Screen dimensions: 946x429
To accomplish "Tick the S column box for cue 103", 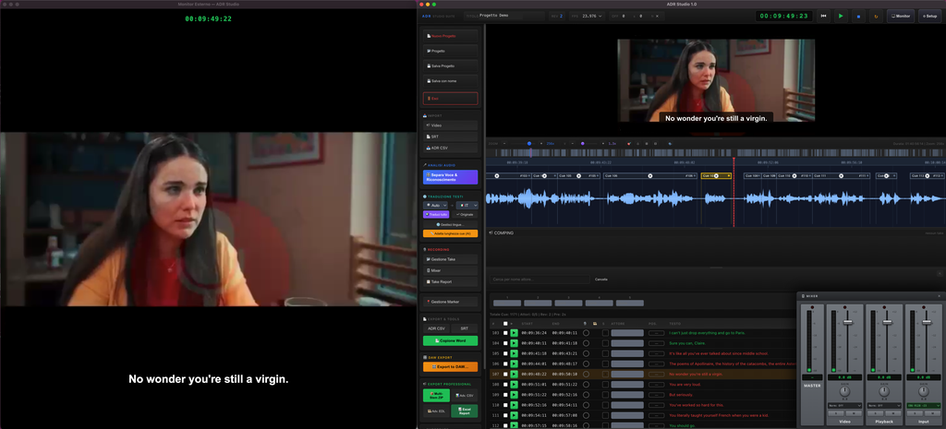I will 606,333.
